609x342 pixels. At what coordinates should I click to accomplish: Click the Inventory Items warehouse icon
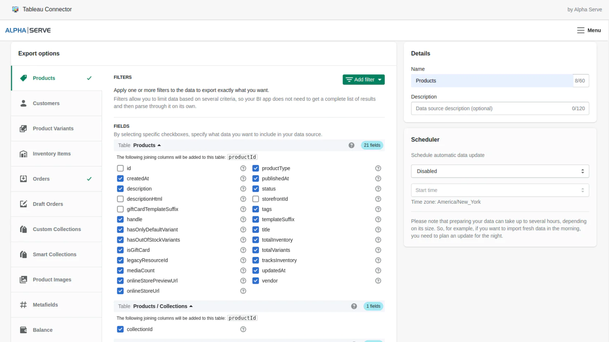[23, 154]
